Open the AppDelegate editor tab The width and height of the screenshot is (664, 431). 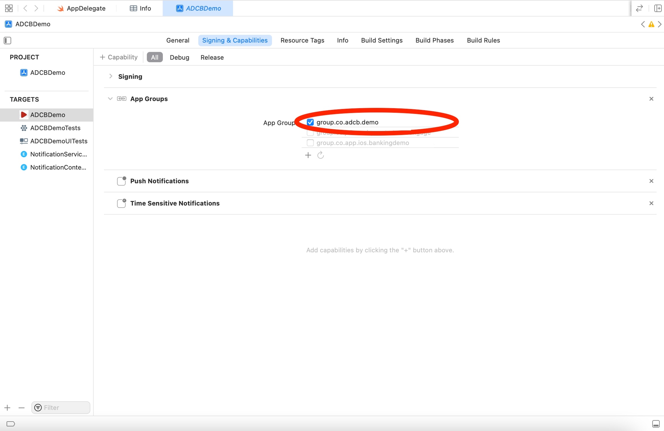tap(81, 8)
